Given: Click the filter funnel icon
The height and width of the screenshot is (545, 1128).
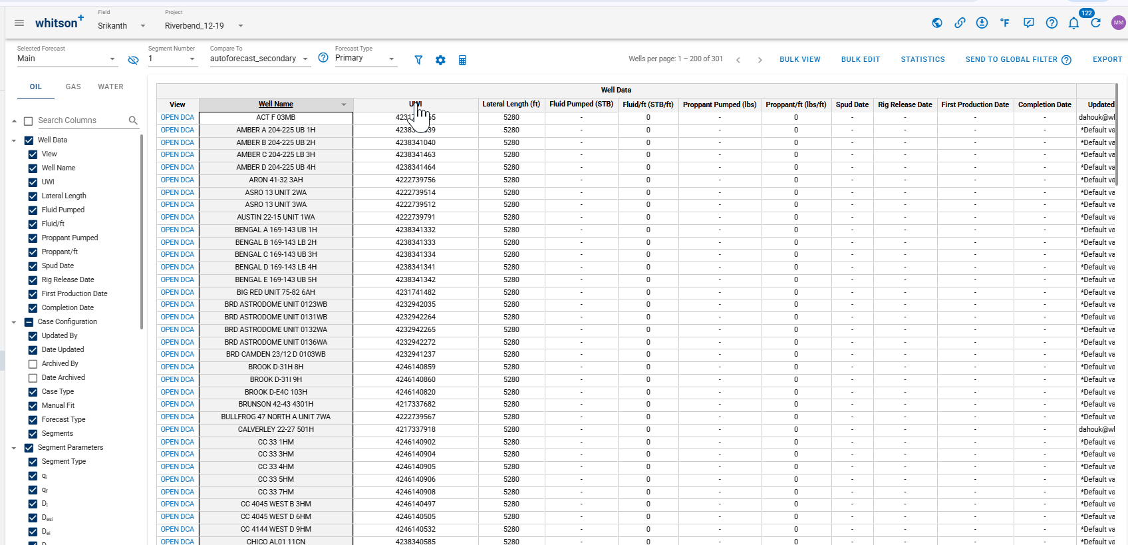Looking at the screenshot, I should tap(418, 60).
